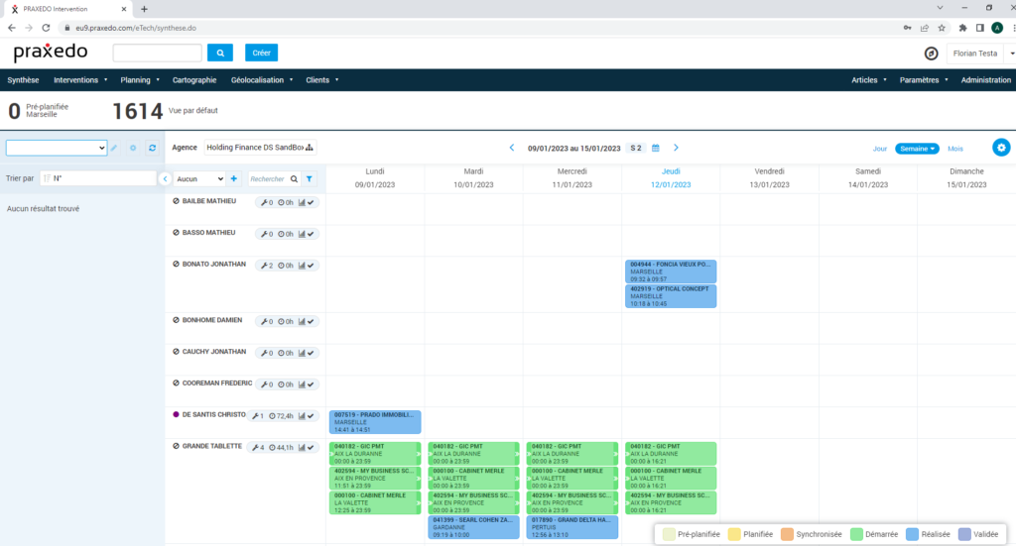Click the refresh icon in left panel
This screenshot has height=546, width=1016.
coord(152,148)
